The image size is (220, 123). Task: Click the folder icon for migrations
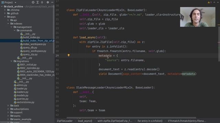(x=15, y=61)
